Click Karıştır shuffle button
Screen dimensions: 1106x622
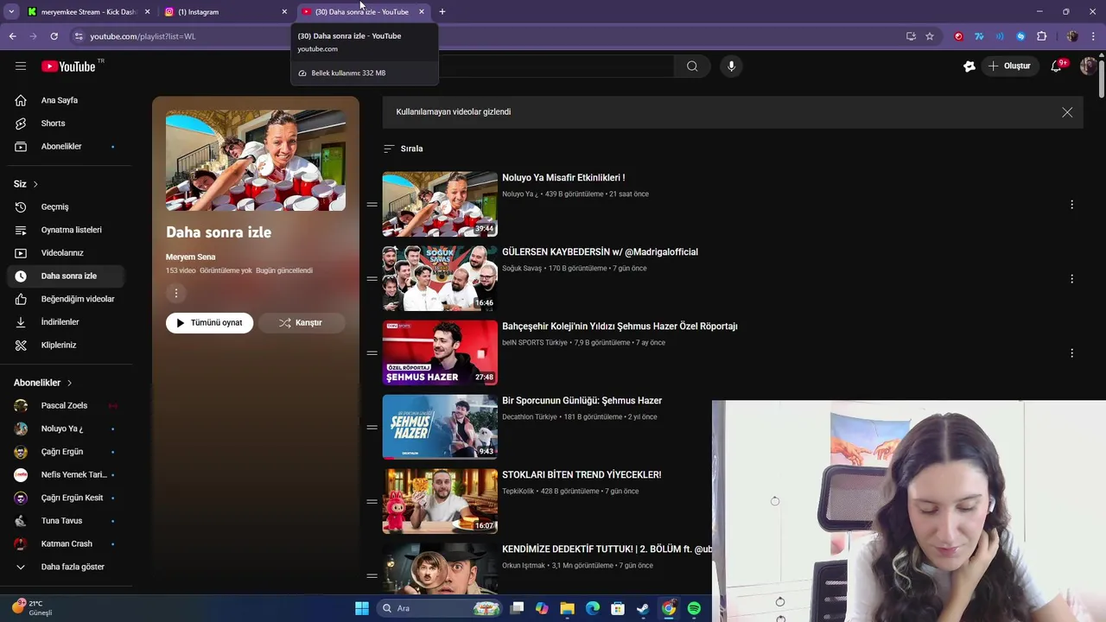click(301, 323)
